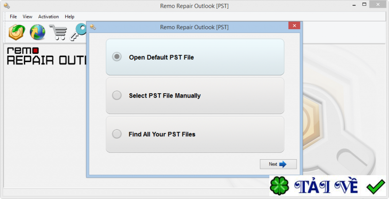Screen dimensions: 389x199
Task: Choose the Select PST File Manually radio button
Action: click(x=117, y=96)
